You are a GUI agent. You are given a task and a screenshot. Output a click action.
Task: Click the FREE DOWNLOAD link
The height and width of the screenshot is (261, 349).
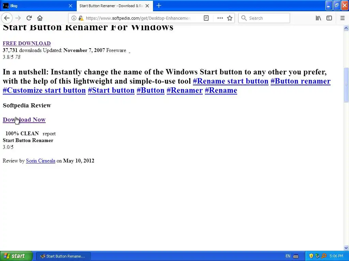[27, 43]
